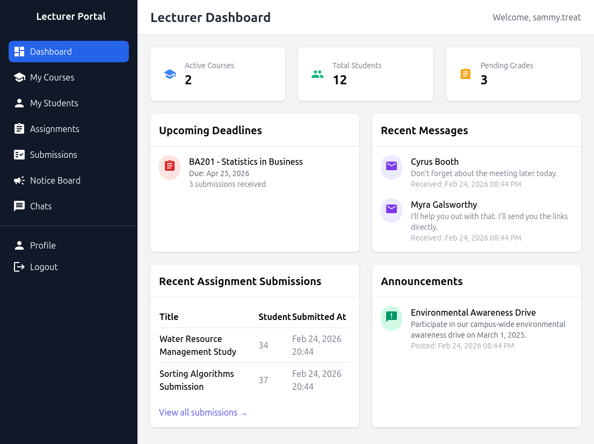Open the Sorting Algorithms Submission row

[x=197, y=380]
